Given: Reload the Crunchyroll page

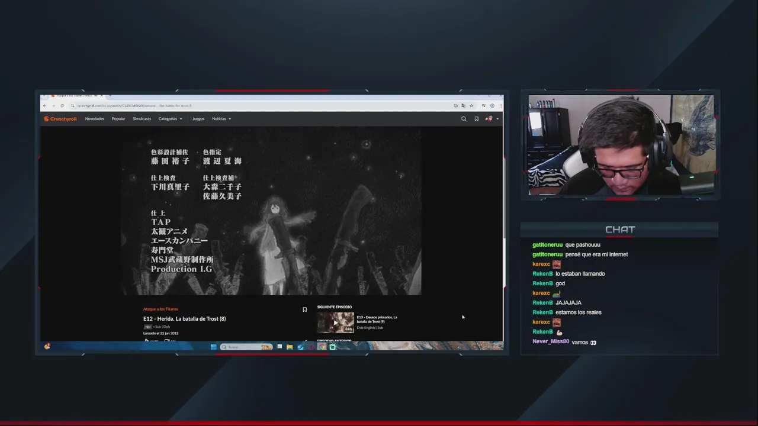Looking at the screenshot, I should [62, 105].
